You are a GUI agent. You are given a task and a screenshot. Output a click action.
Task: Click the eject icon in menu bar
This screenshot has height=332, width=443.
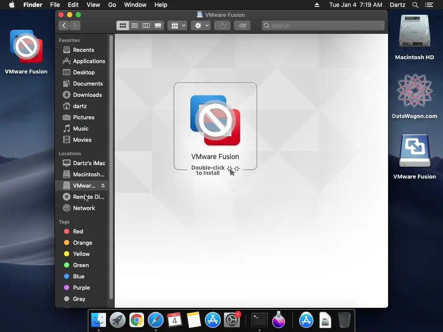(x=317, y=5)
